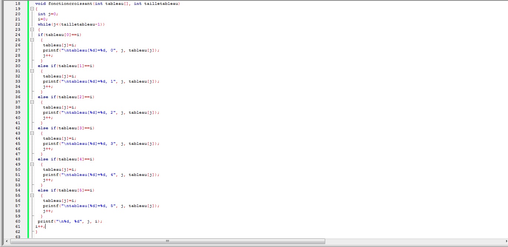Click the horizontal scrollbar left arrow
Image resolution: width=508 pixels, height=247 pixels.
[x=7, y=241]
